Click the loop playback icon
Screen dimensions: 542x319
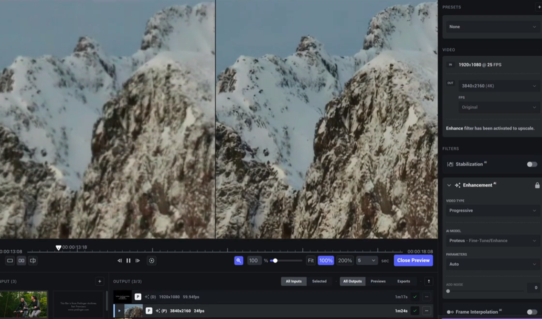pyautogui.click(x=151, y=261)
